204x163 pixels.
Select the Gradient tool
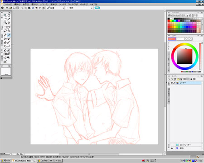5,54
